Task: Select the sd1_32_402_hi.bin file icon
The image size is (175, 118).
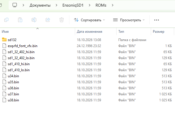Action: click(4, 52)
